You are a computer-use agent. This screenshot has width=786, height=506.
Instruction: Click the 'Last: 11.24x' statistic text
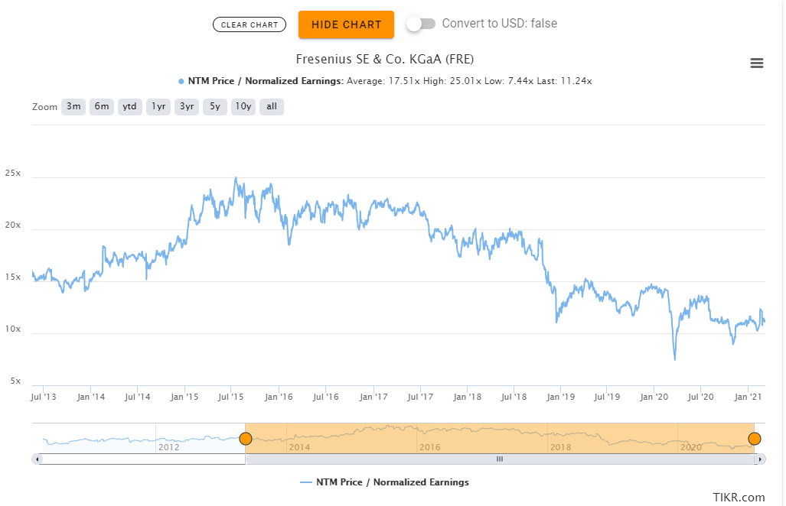(565, 81)
